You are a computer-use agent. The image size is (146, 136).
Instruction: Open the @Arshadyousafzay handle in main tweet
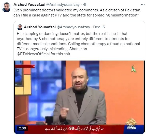point(63,5)
